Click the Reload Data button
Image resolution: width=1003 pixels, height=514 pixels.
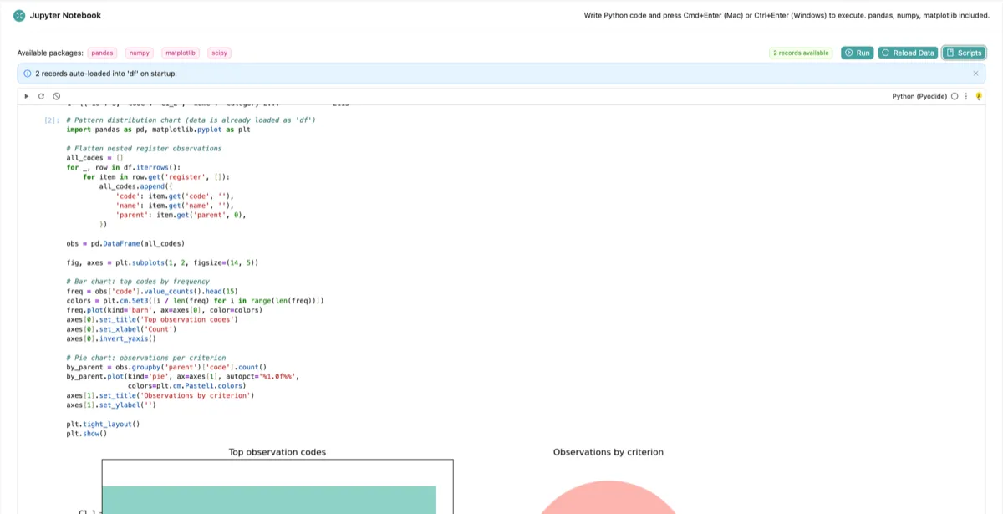coord(908,53)
